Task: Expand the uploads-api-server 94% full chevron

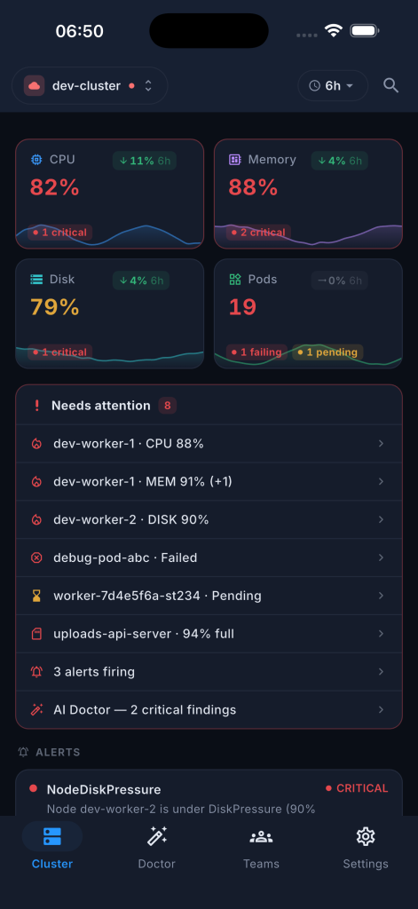Action: [381, 634]
